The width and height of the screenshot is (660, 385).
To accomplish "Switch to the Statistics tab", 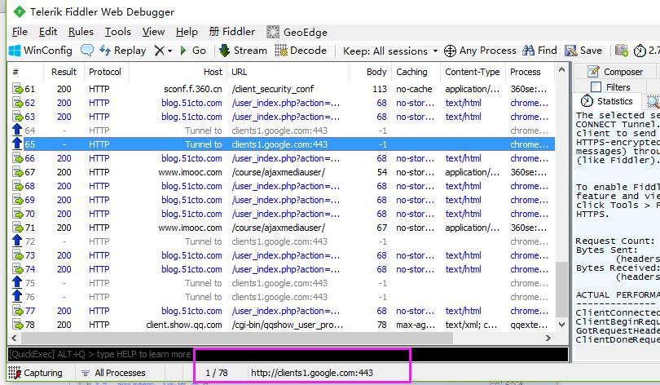I will click(607, 101).
